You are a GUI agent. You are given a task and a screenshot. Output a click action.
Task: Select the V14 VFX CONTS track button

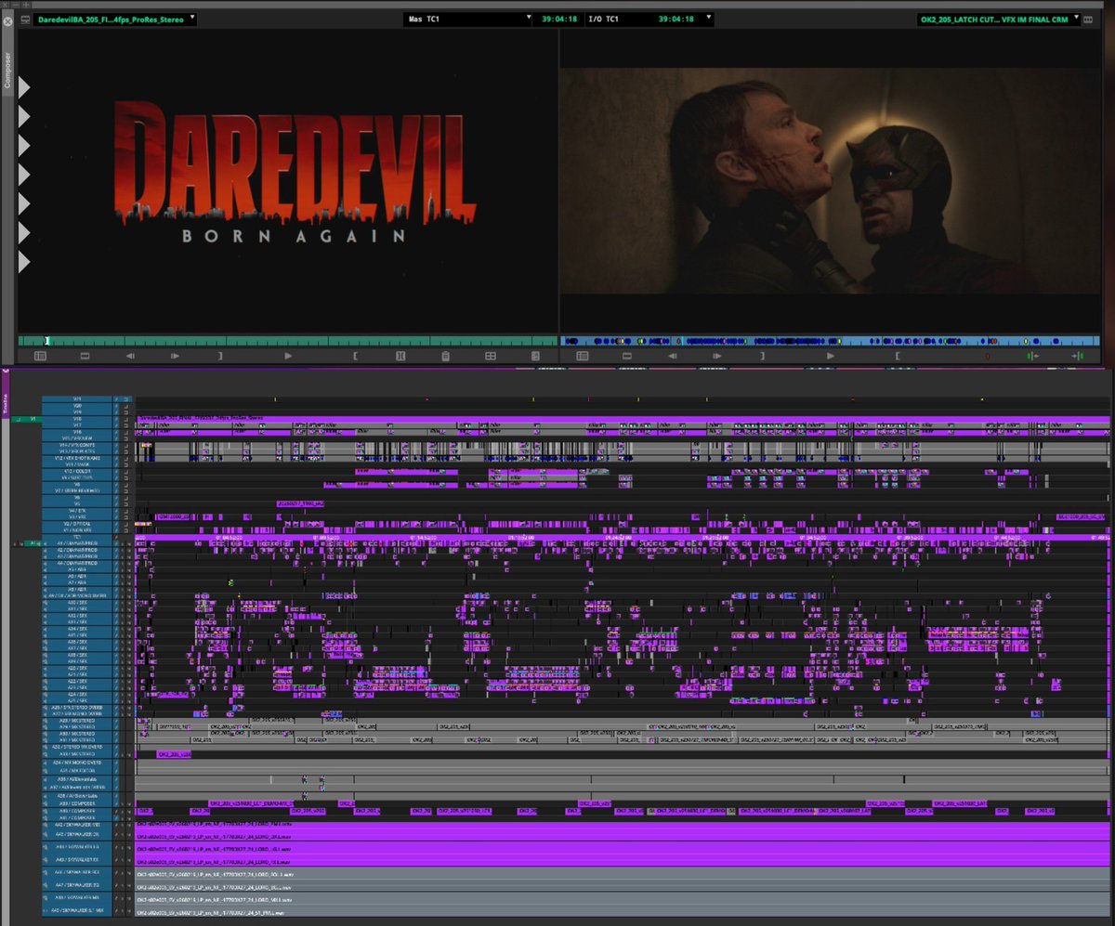click(x=77, y=445)
